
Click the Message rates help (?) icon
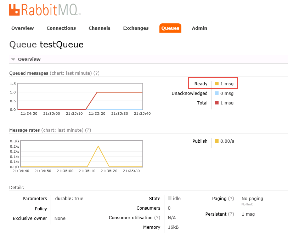click(88, 130)
